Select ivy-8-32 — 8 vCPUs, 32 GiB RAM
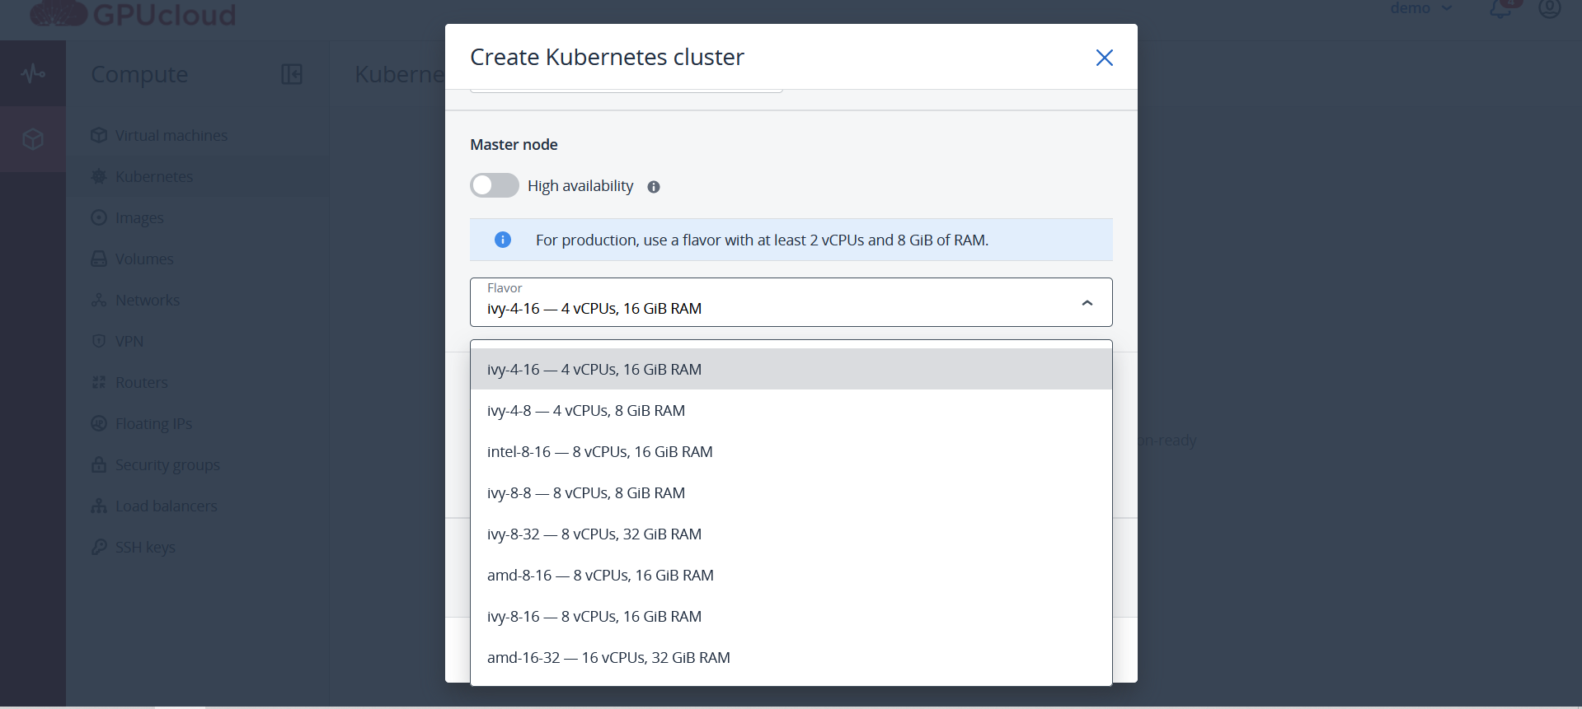1582x709 pixels. point(791,534)
